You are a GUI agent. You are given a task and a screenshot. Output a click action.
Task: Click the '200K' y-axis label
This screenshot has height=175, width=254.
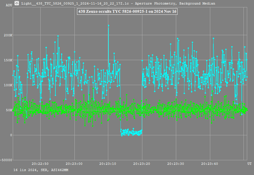(8, 35)
